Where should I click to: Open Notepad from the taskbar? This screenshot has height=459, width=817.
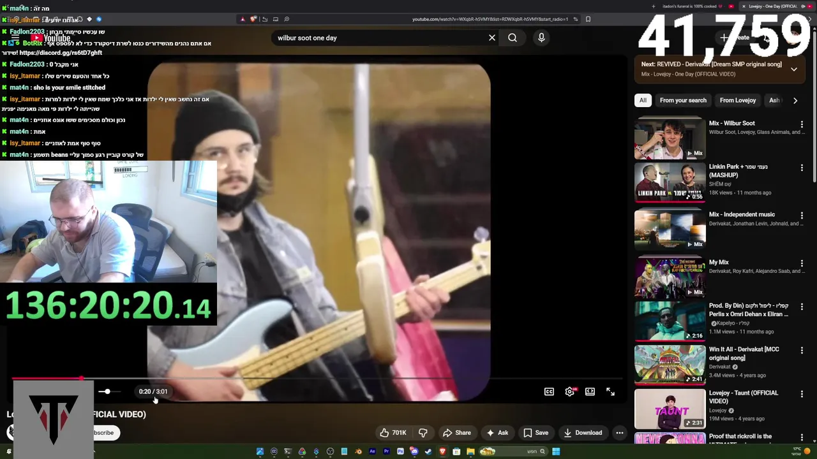pos(344,452)
